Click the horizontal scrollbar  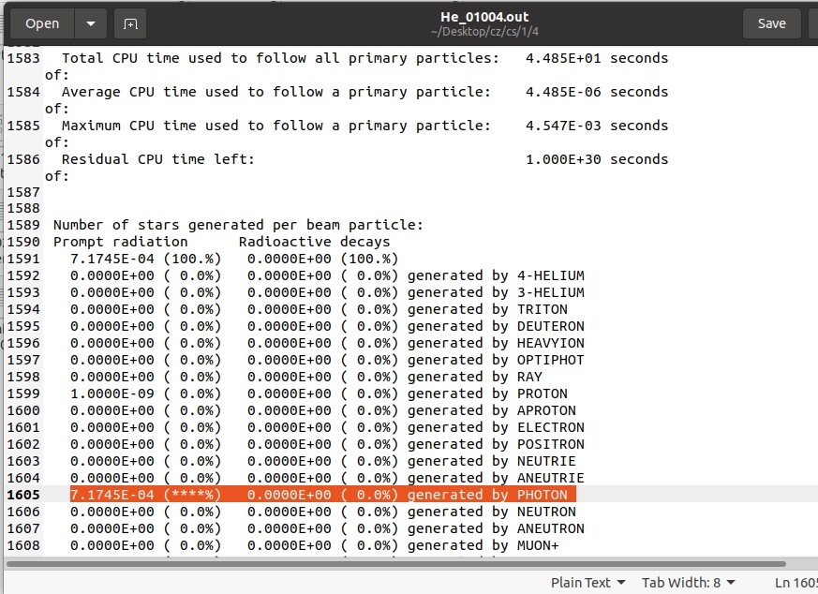pos(396,564)
